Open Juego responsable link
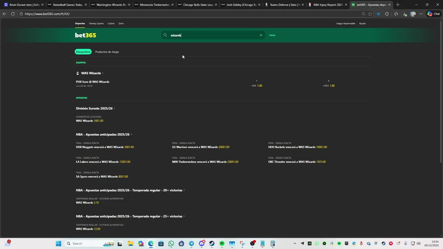The width and height of the screenshot is (443, 249). pyautogui.click(x=346, y=24)
